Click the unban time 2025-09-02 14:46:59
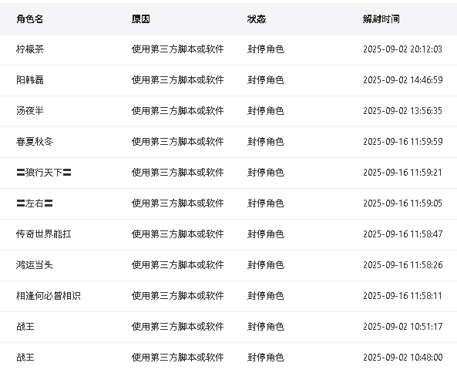Screen dimensions: 457x373 pyautogui.click(x=403, y=80)
